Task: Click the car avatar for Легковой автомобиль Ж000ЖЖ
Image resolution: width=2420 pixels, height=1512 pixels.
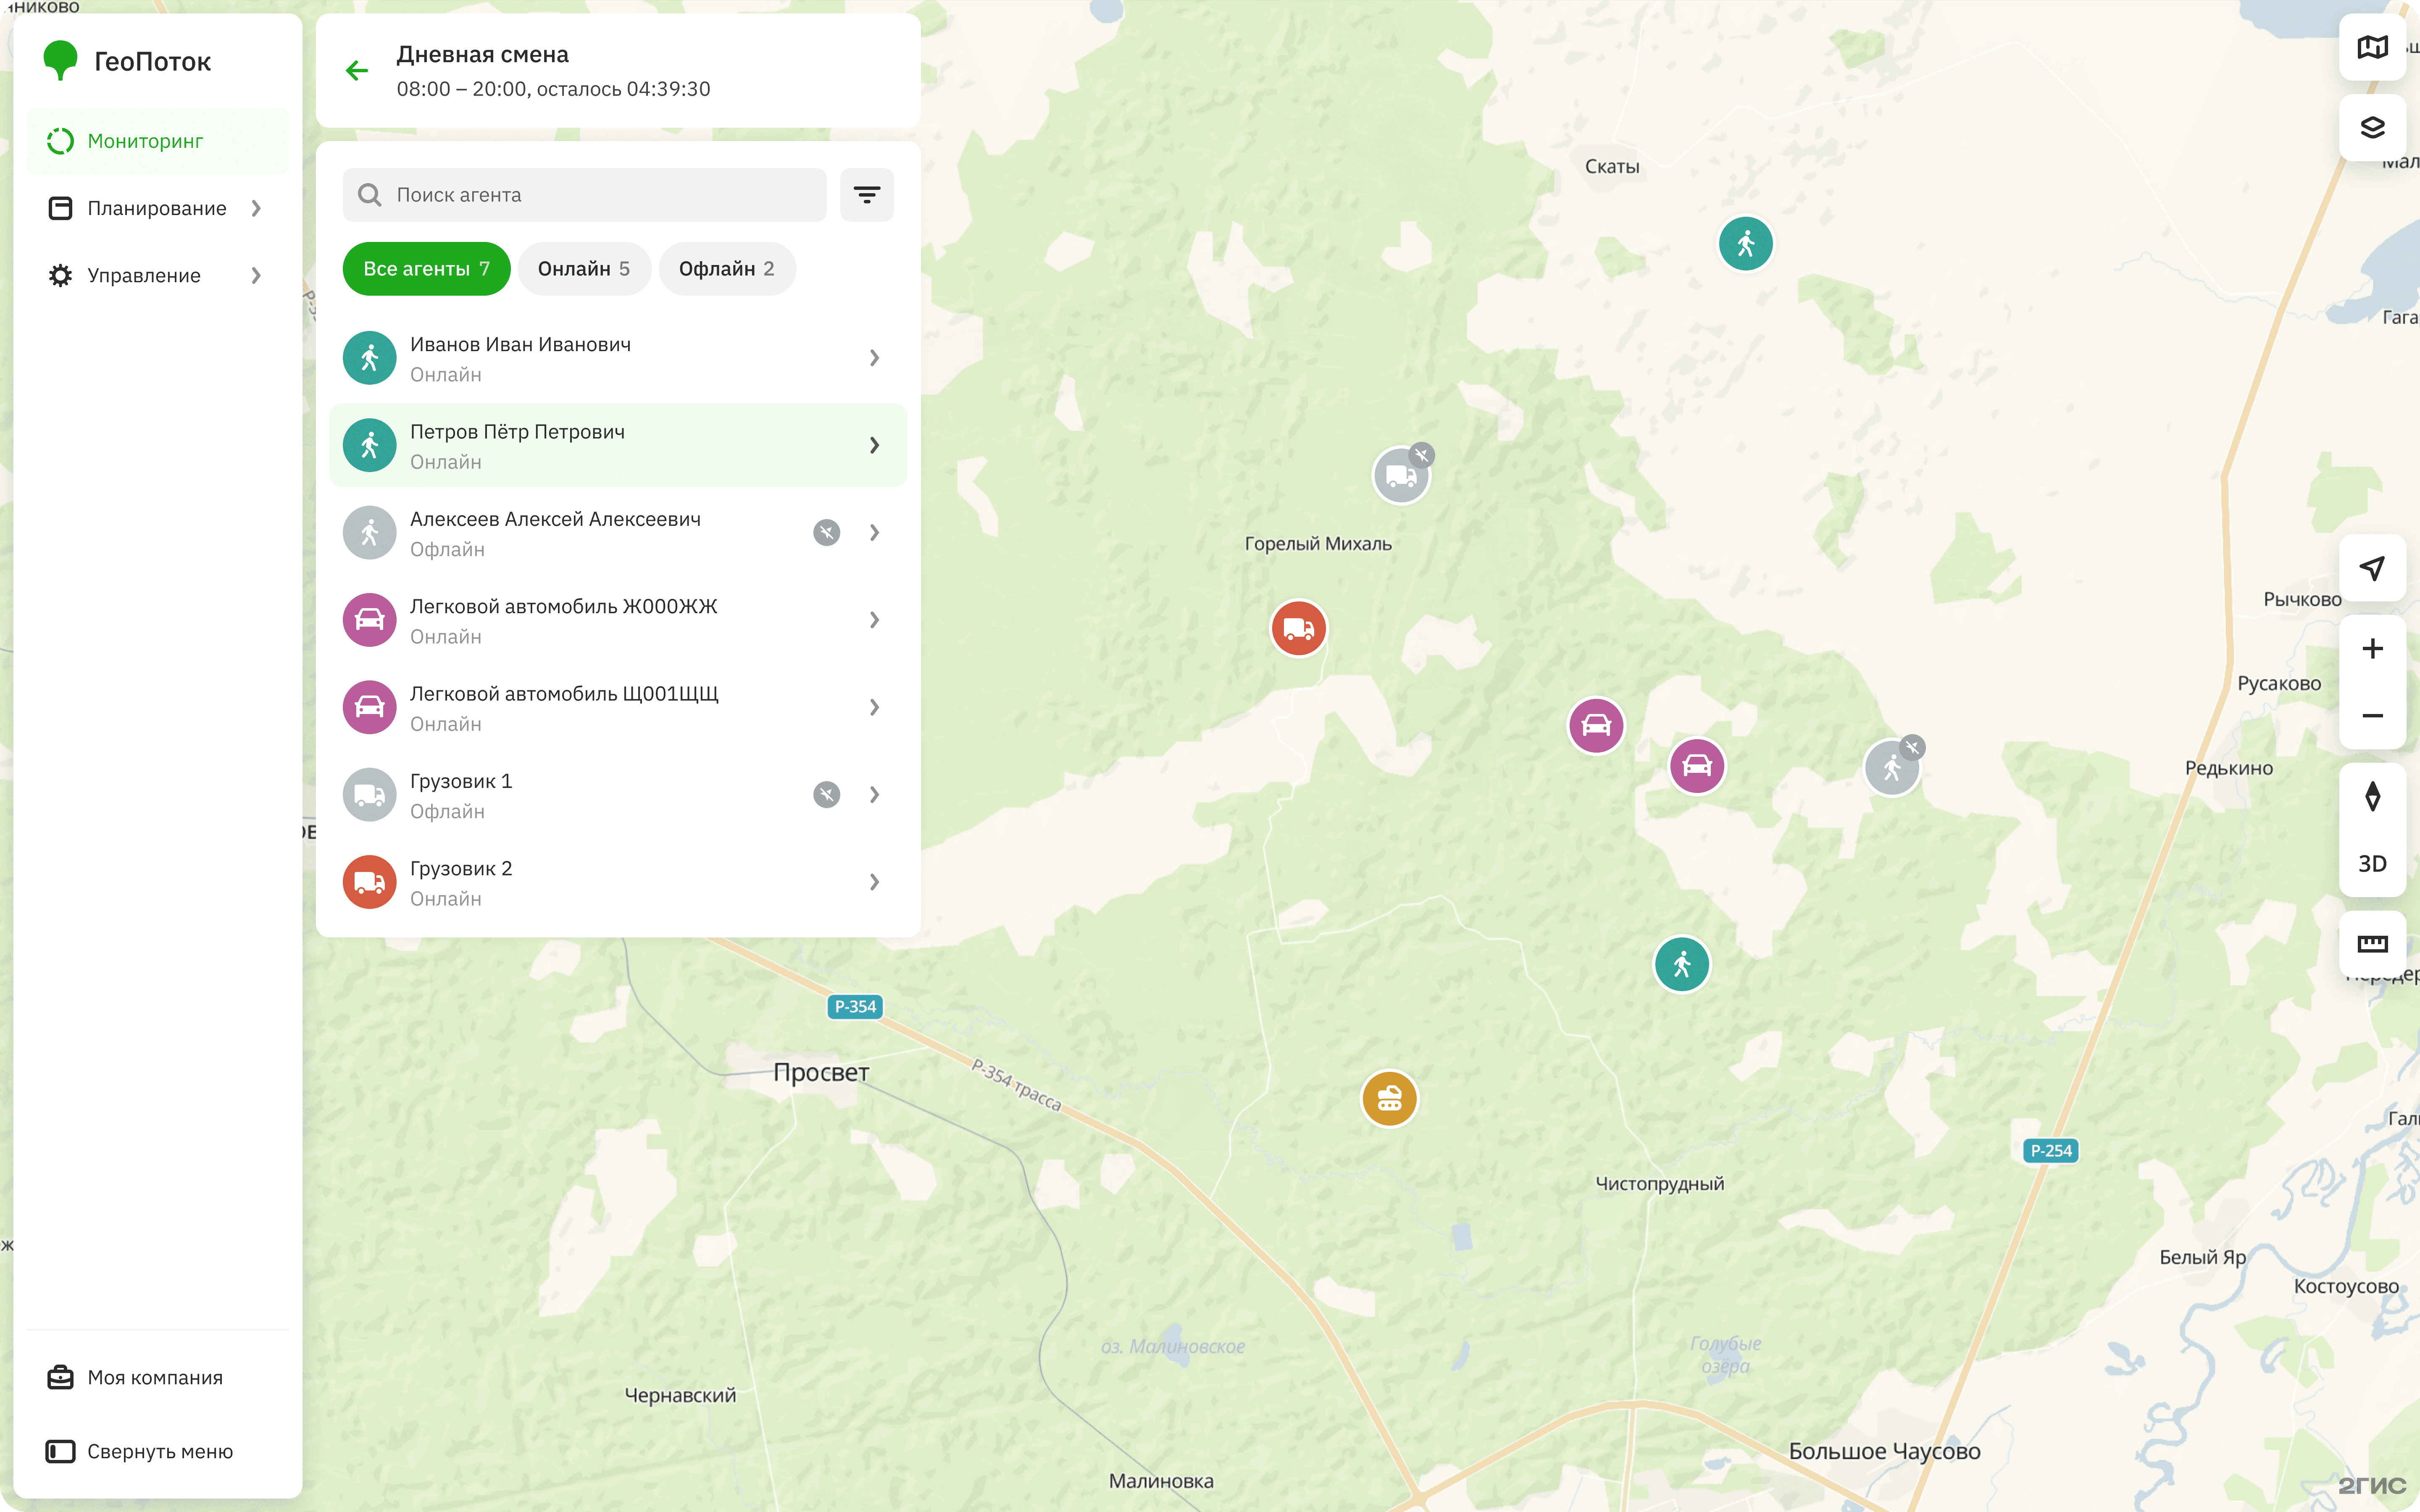Action: [x=370, y=620]
